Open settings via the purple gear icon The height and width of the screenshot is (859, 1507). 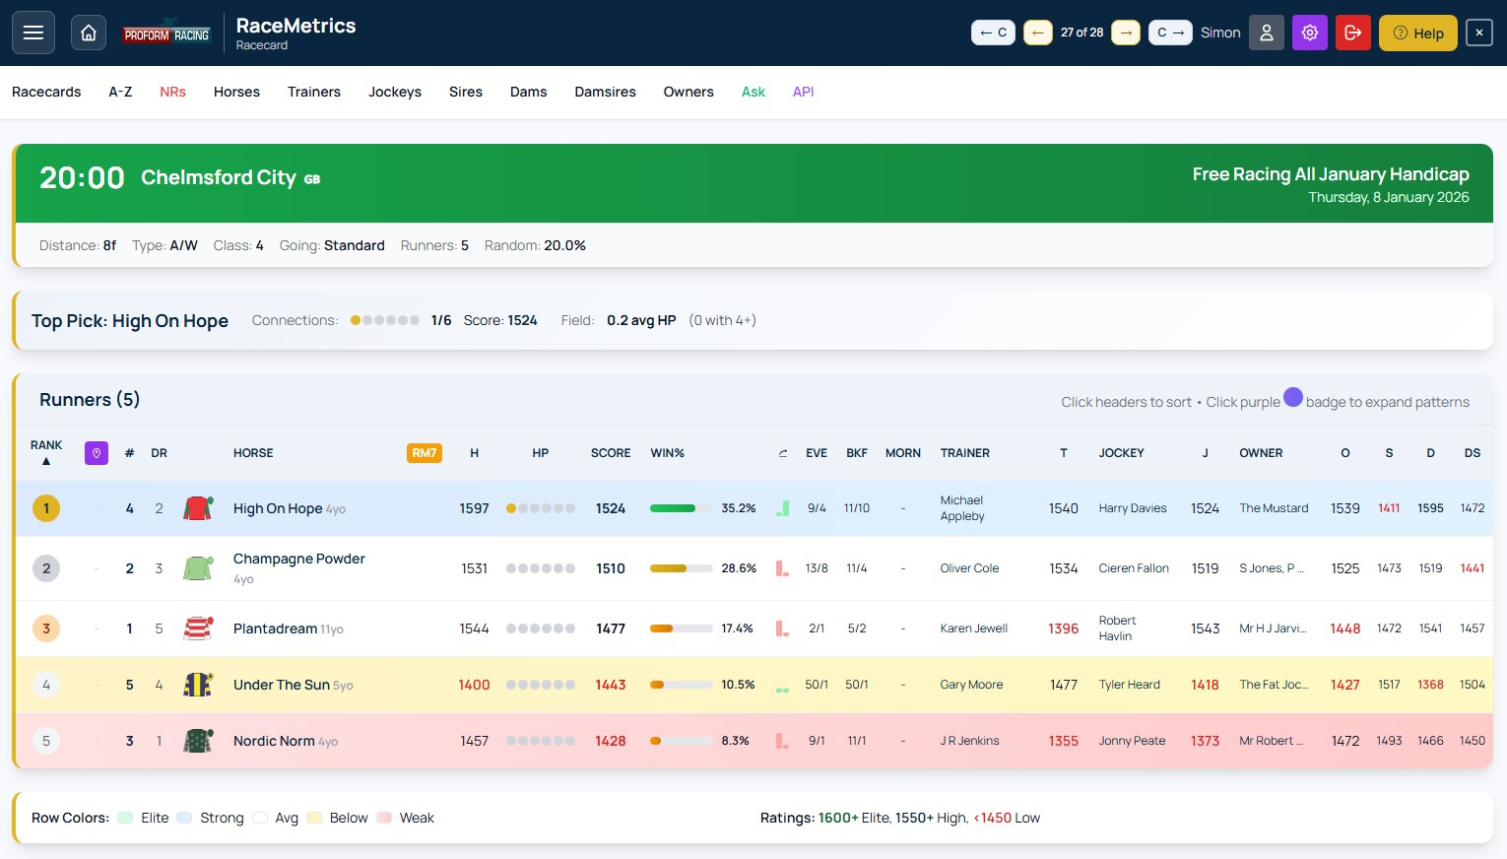1310,33
